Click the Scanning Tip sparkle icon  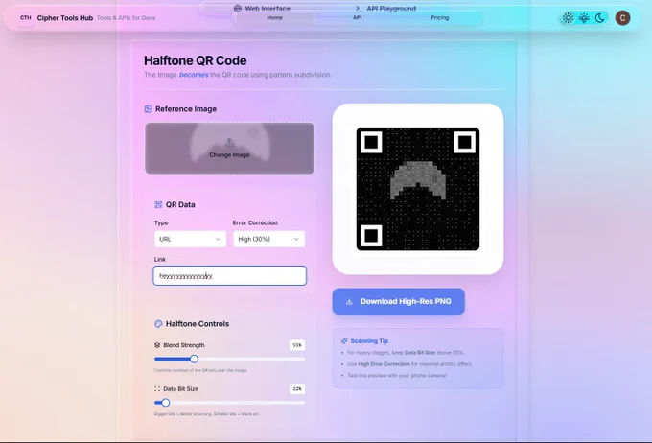point(344,340)
